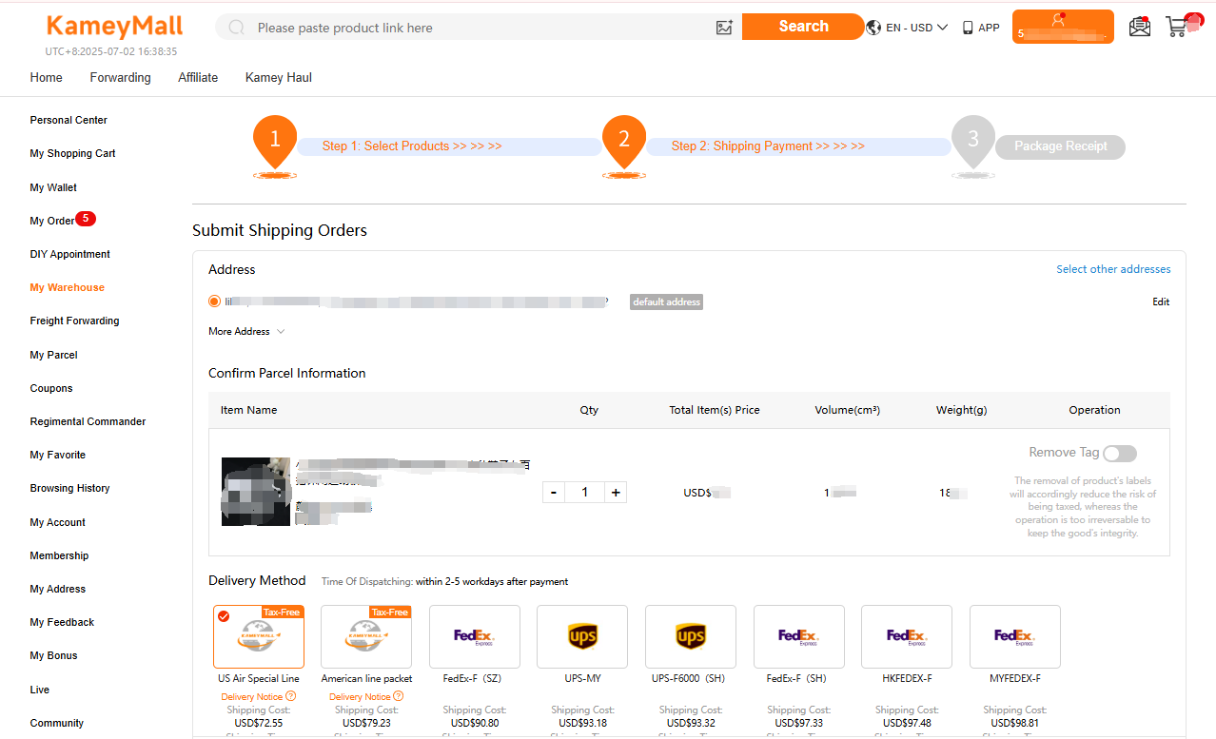This screenshot has width=1216, height=739.
Task: Click the plus quantity button
Action: click(616, 492)
